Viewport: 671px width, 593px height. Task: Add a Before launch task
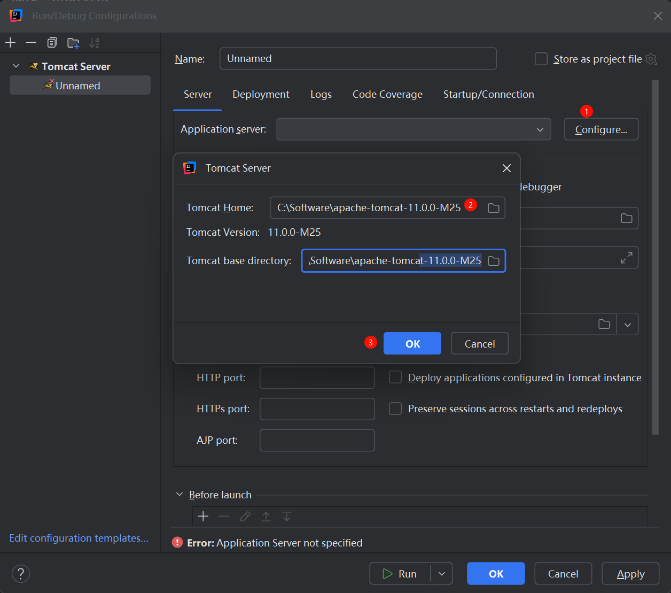point(203,516)
